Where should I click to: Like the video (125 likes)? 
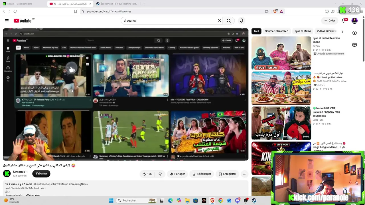pos(147,174)
